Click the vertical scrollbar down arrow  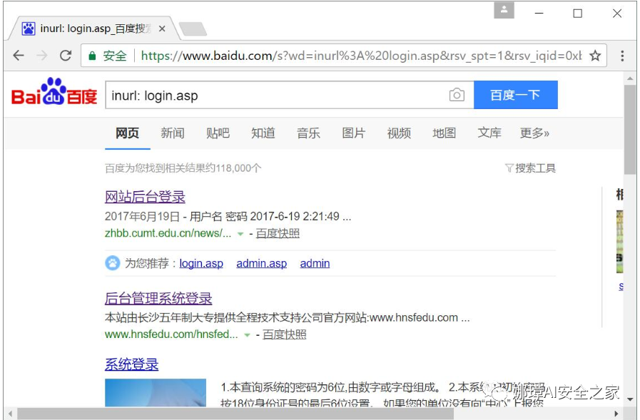point(630,399)
